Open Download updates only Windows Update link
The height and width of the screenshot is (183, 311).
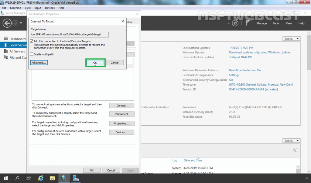point(259,52)
